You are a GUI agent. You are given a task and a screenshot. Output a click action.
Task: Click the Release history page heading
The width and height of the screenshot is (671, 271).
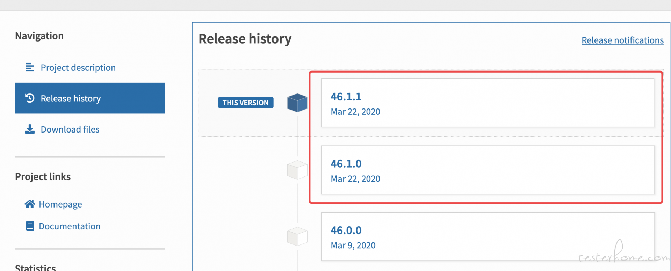pyautogui.click(x=245, y=39)
